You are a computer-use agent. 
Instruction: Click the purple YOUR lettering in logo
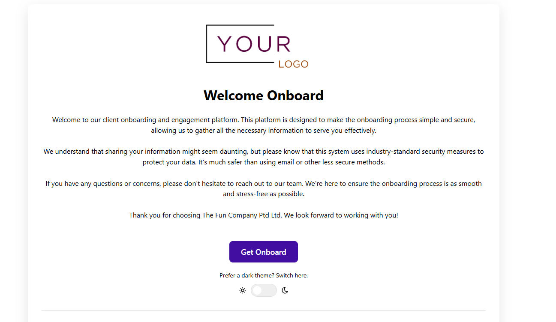[254, 44]
